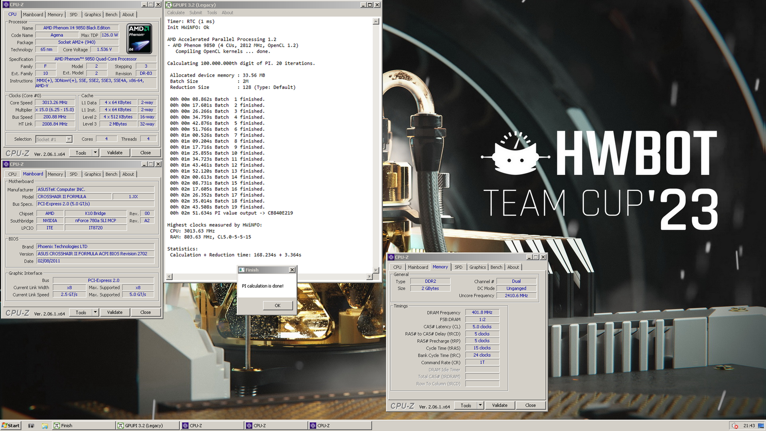Click Close button in Memory CPU-Z window

point(531,405)
